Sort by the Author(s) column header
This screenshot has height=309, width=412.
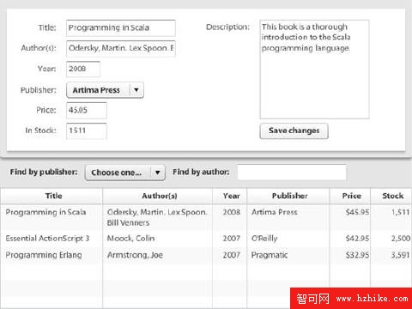coord(158,196)
